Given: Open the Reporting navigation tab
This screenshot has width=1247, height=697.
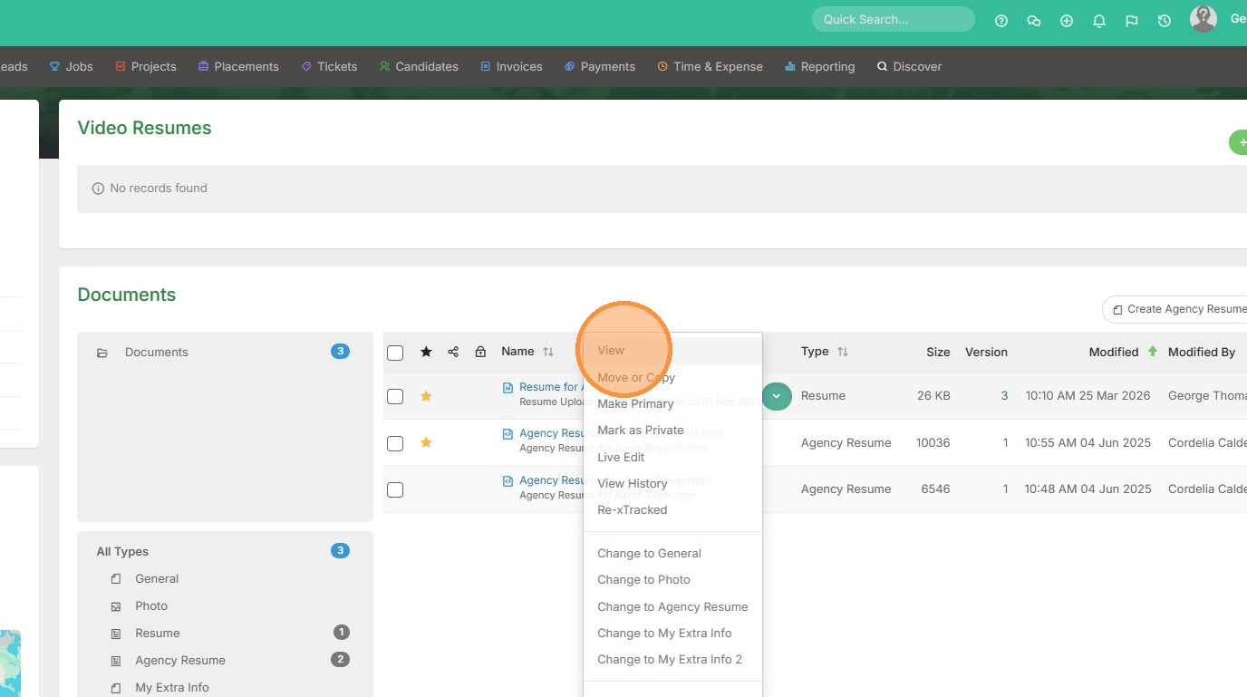Looking at the screenshot, I should point(819,66).
